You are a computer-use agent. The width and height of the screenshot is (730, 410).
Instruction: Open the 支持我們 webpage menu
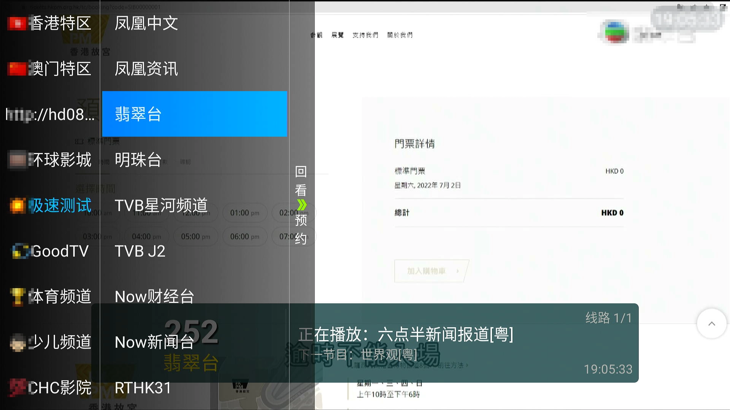coord(365,35)
